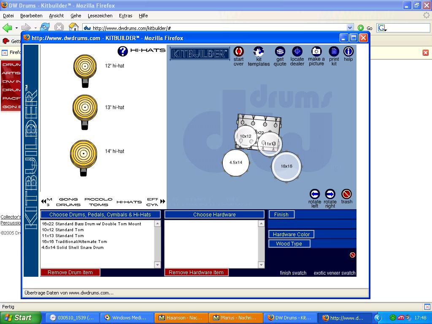432x324 pixels.
Task: Click the stop loading icon
Action: point(59,27)
